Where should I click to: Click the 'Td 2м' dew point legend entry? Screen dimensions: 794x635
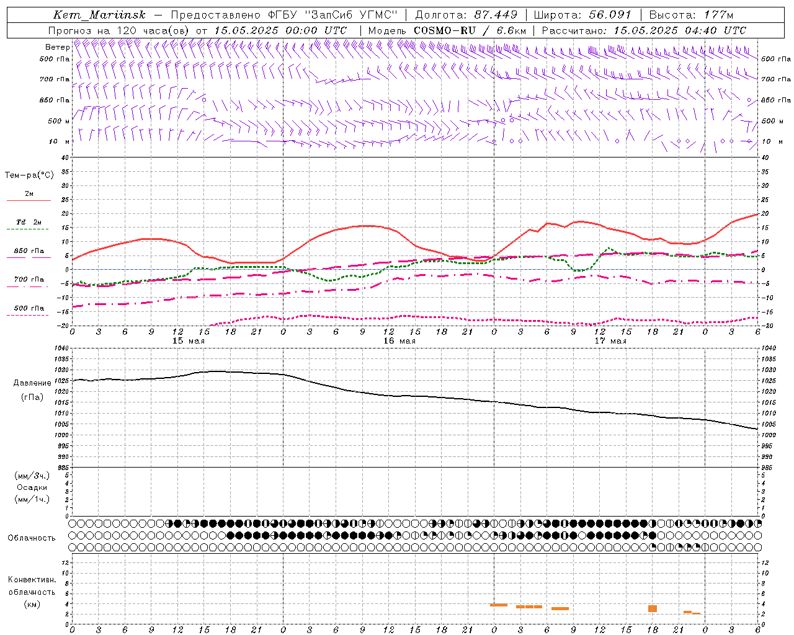(29, 222)
